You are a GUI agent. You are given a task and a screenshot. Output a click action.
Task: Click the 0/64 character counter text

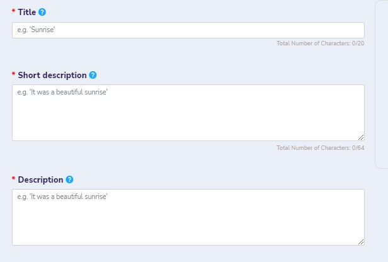coord(320,148)
